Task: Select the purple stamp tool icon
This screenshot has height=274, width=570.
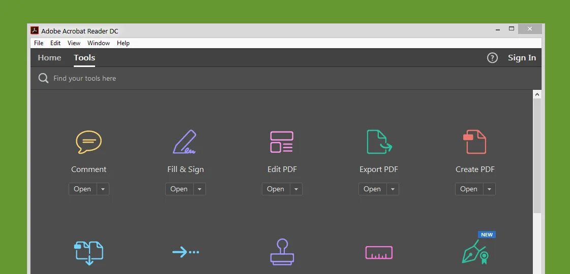Action: click(x=282, y=252)
